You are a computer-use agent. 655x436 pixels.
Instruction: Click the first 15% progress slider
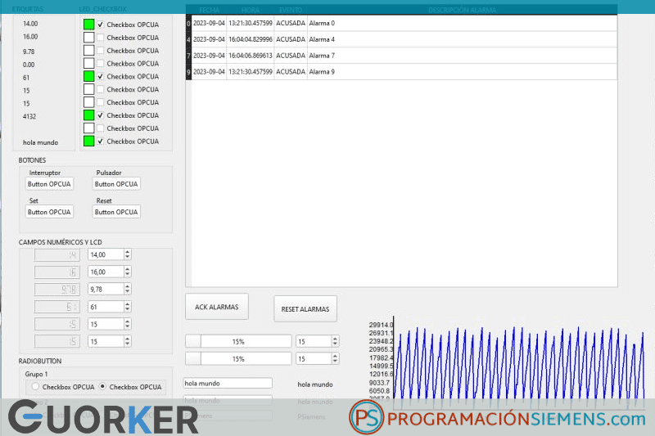click(238, 341)
